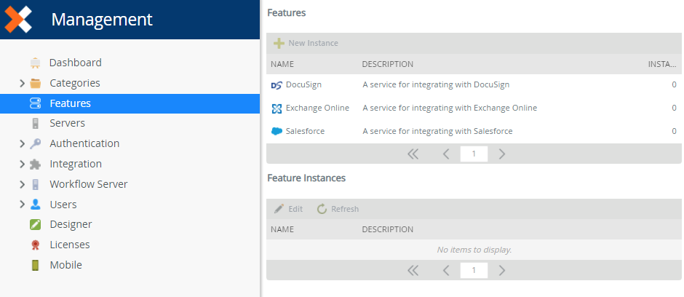Click the Mobile phone icon

(x=35, y=265)
